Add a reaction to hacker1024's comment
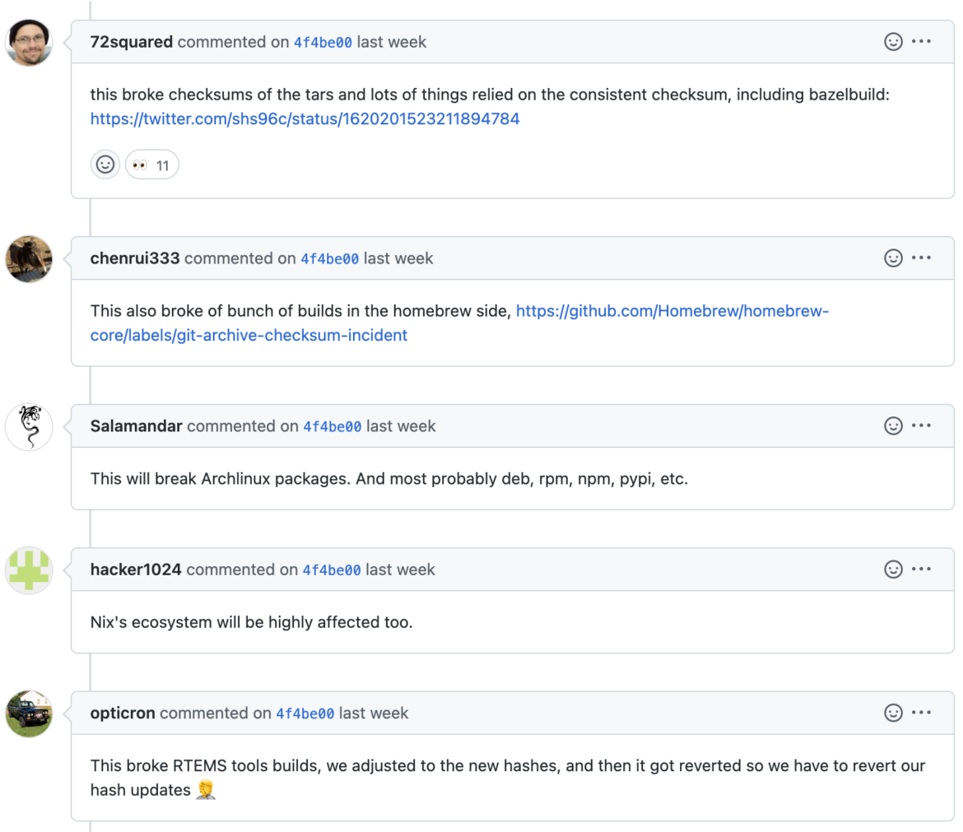This screenshot has height=832, width=963. [893, 569]
